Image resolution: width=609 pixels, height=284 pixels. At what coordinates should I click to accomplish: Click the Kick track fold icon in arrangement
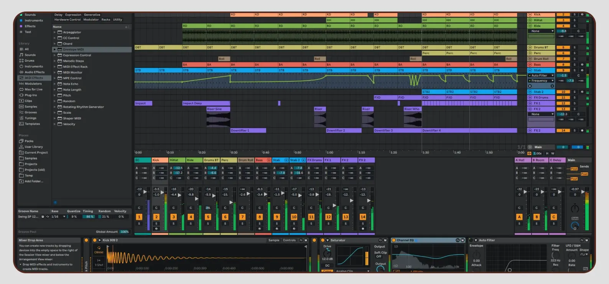pyautogui.click(x=530, y=15)
